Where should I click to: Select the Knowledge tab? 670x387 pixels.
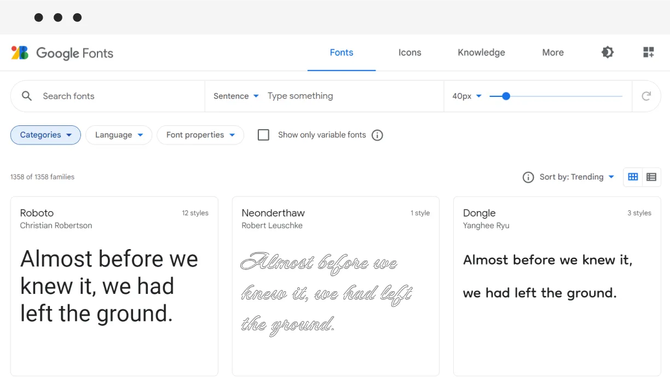click(x=482, y=53)
